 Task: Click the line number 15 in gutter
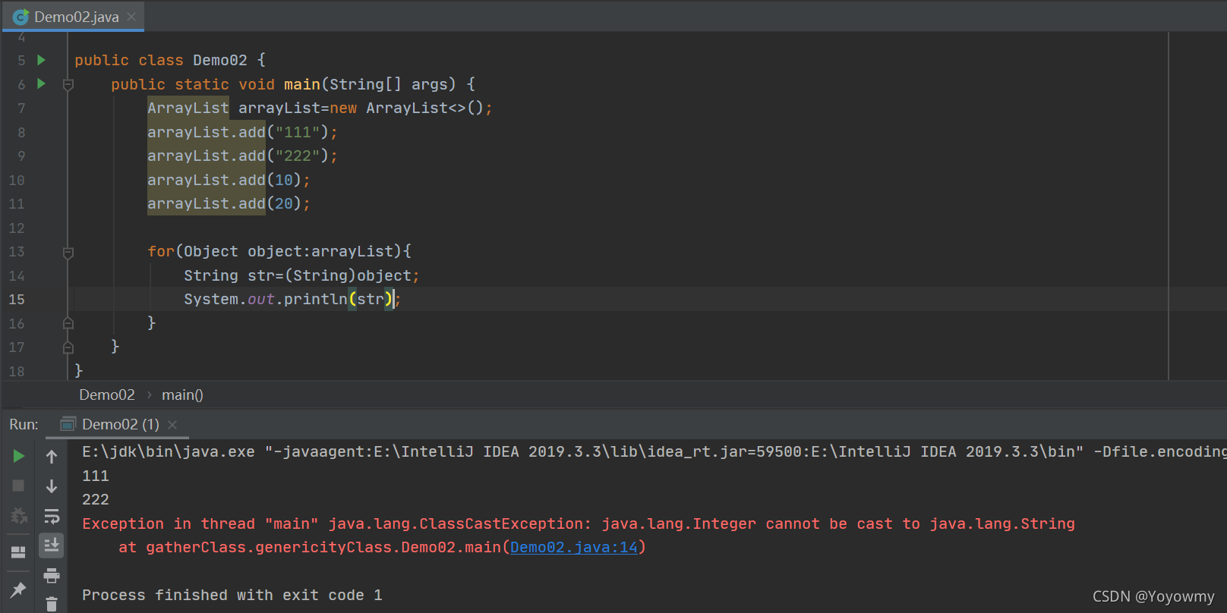pyautogui.click(x=17, y=300)
